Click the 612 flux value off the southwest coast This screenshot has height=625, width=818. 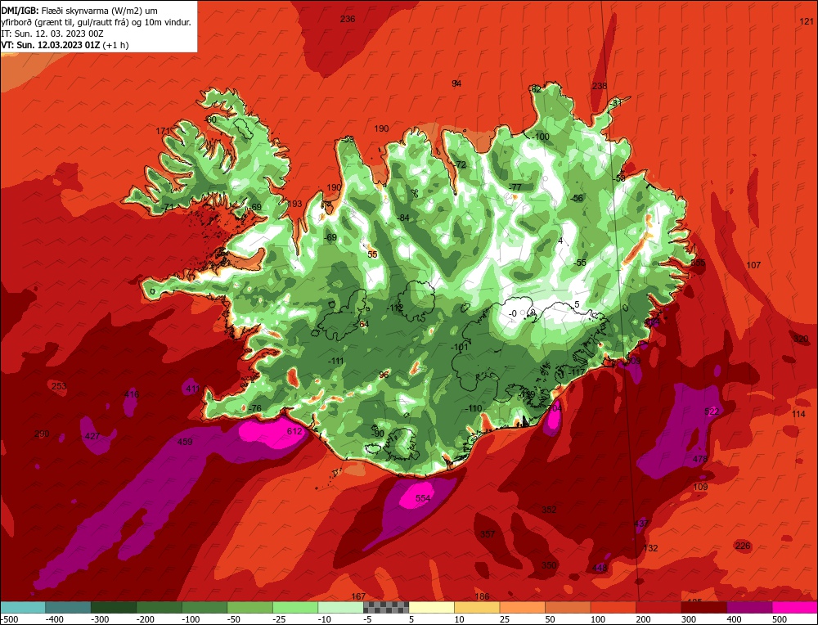[x=294, y=431]
